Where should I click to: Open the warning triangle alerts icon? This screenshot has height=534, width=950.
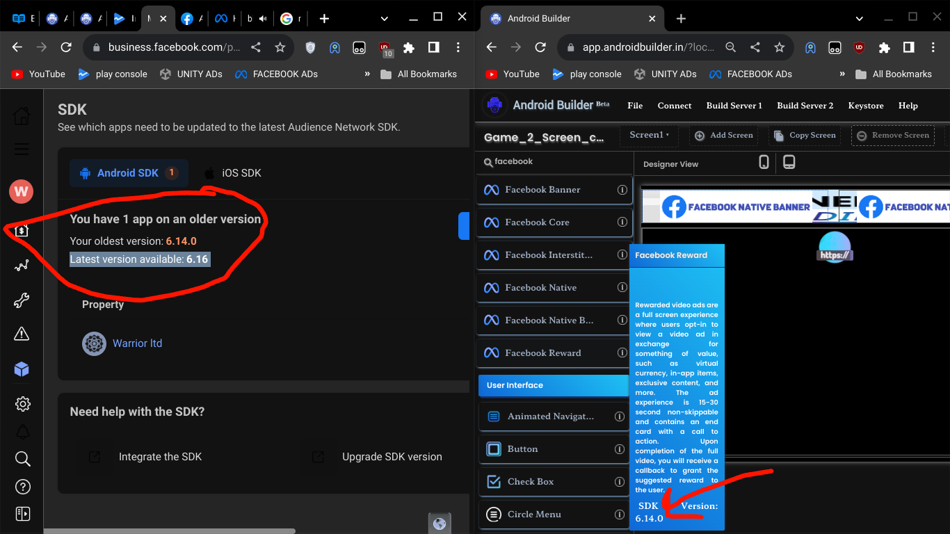click(x=22, y=334)
